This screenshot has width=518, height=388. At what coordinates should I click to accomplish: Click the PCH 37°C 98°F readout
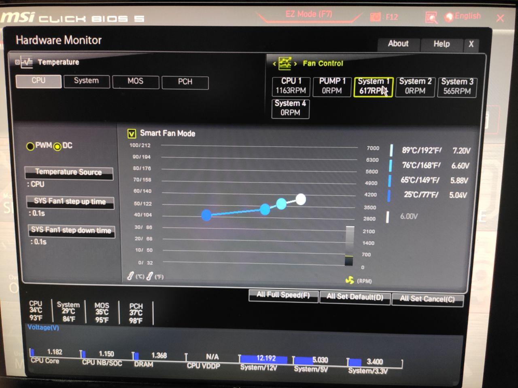(136, 314)
